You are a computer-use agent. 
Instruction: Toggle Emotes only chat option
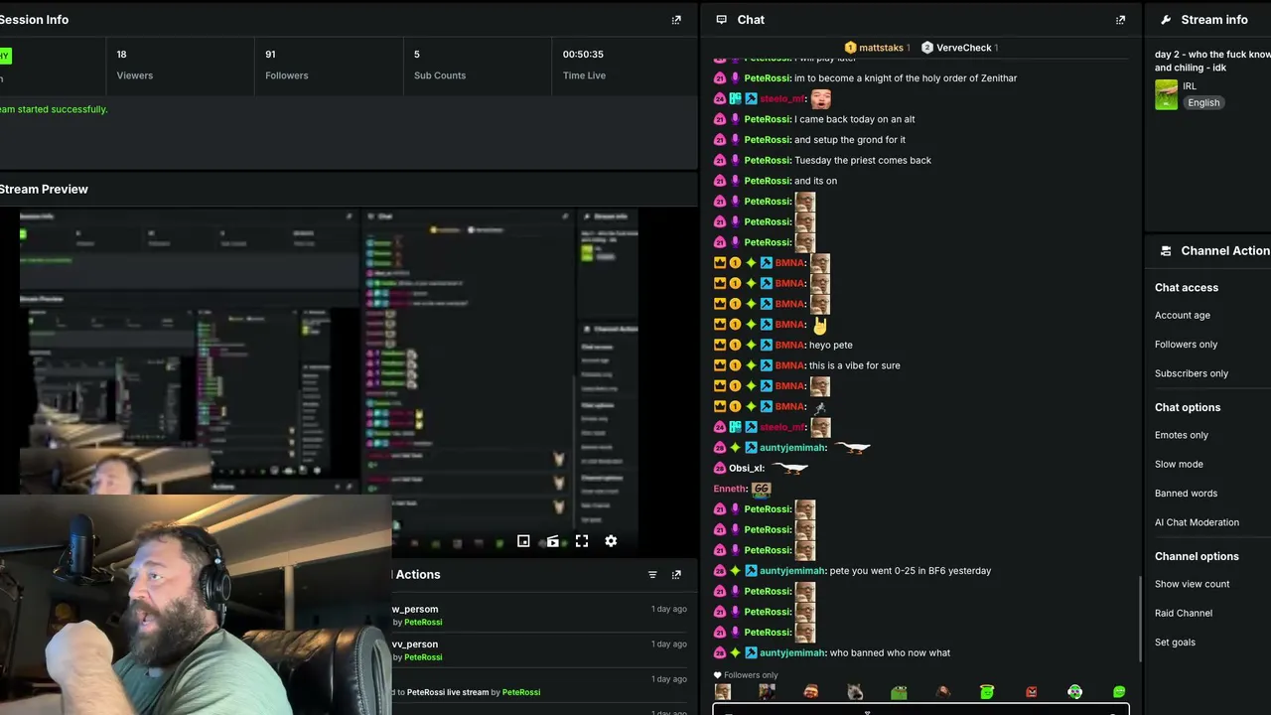click(x=1182, y=435)
